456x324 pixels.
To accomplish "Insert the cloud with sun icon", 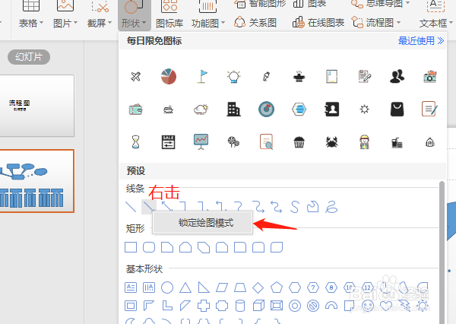I will coord(201,110).
